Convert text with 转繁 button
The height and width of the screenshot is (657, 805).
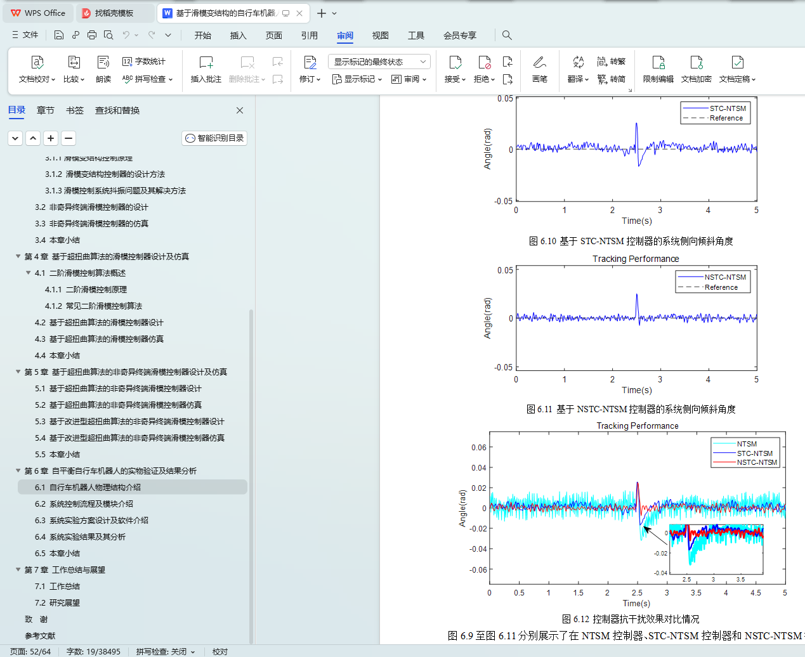612,62
